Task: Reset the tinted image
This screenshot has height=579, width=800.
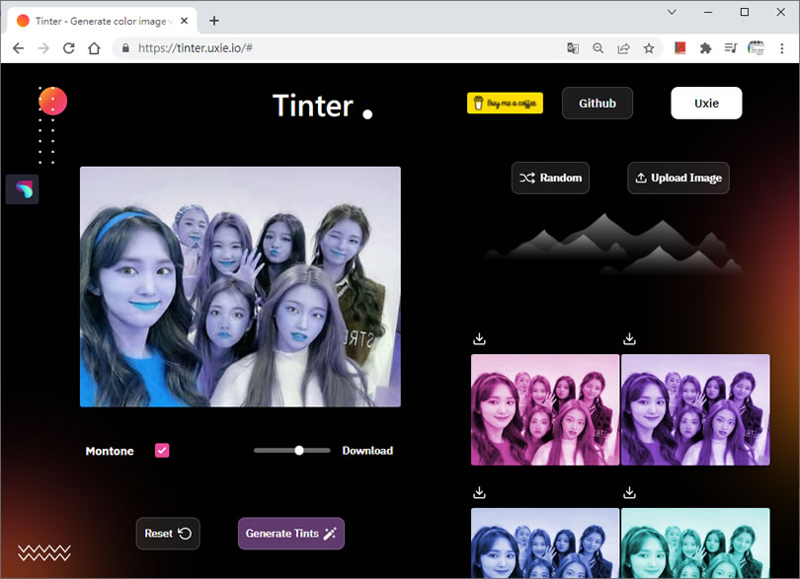Action: [168, 534]
